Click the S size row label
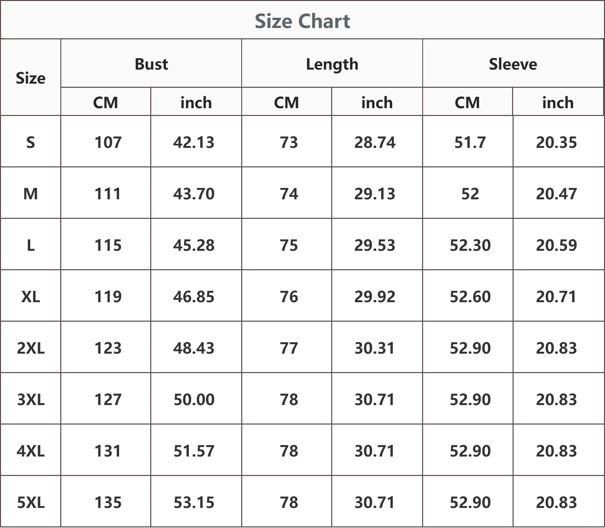 (30, 142)
